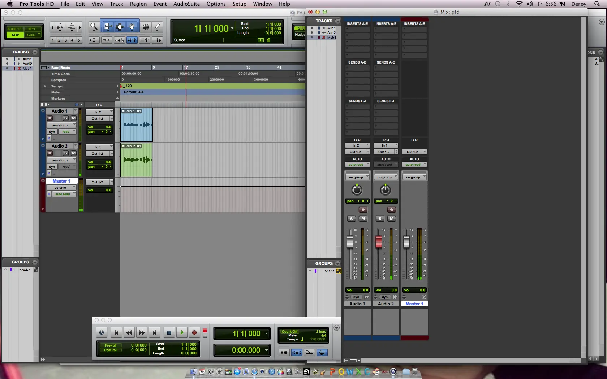Record-enable Audio 1 in Edit window
Image resolution: width=607 pixels, height=379 pixels.
[50, 118]
